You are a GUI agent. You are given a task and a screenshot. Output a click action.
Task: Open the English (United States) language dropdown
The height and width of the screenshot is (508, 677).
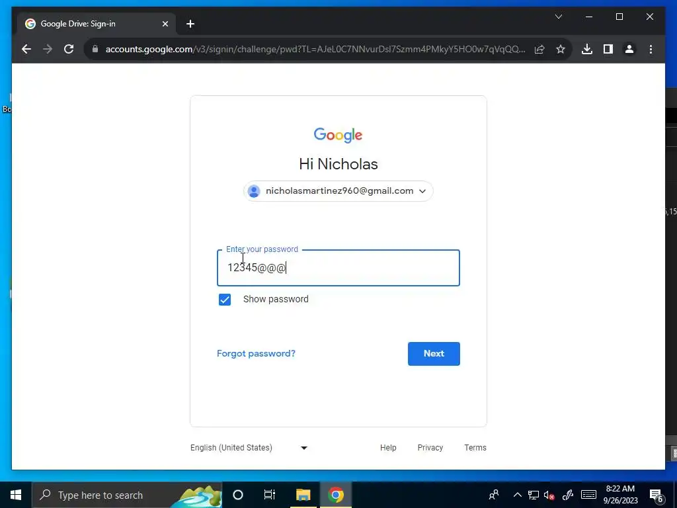(x=249, y=448)
